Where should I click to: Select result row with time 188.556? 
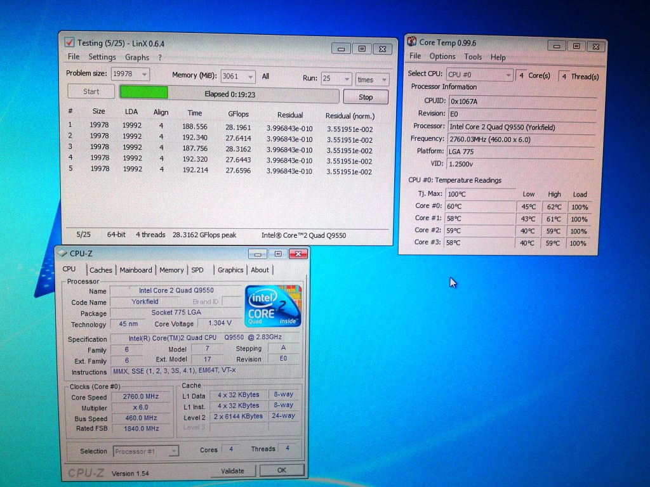(x=221, y=126)
